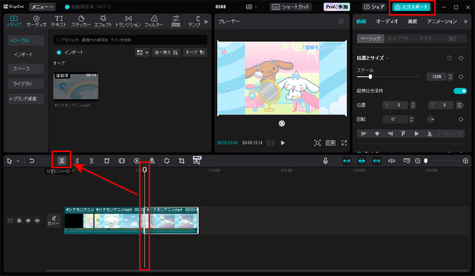Select the マスク sub-tab
Screen dimensions: 475x276
425,39
